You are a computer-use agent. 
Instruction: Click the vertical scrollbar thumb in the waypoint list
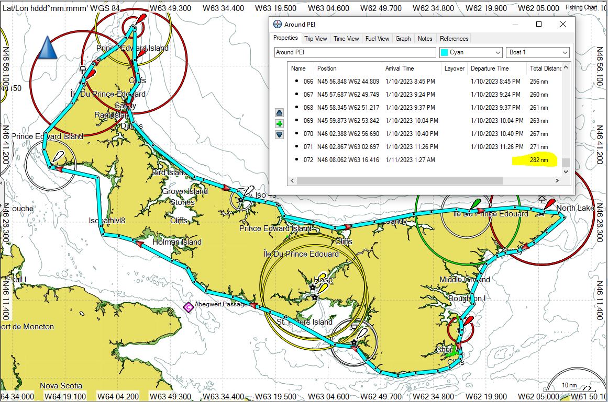pos(566,163)
